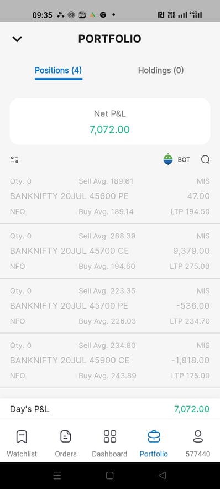Open the BANKNIFTY 20JUL 45700 CE position
220x489 pixels.
pos(110,251)
